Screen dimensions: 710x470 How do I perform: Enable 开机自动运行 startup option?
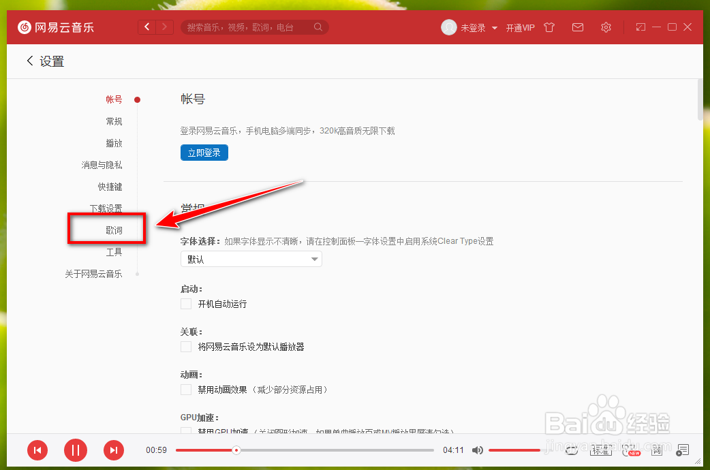[x=186, y=304]
